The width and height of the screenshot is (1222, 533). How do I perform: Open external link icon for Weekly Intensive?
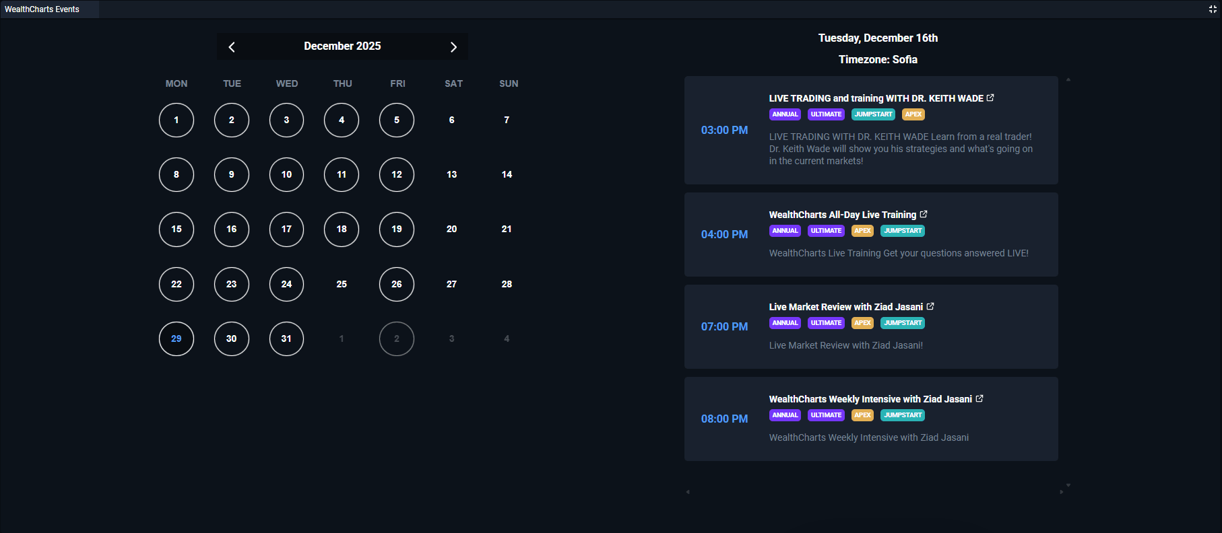[x=979, y=398]
